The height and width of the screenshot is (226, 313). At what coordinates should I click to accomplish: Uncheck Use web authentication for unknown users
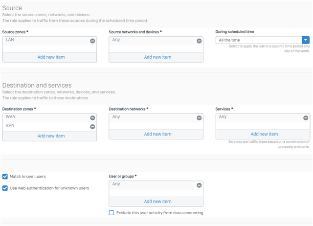5,188
